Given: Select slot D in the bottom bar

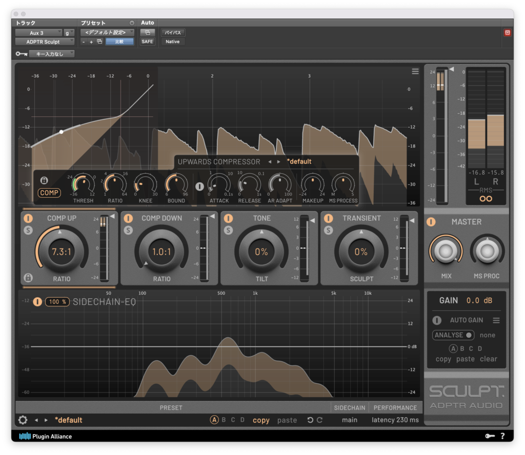Looking at the screenshot, I should 243,420.
